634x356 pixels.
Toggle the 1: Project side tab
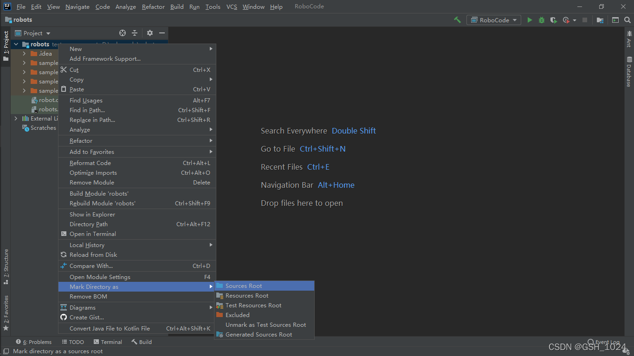tap(6, 46)
